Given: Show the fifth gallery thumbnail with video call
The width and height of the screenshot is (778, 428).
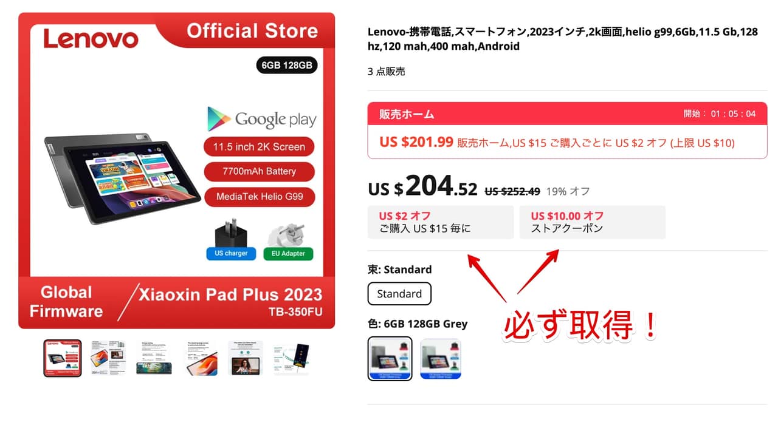Looking at the screenshot, I should tap(246, 358).
